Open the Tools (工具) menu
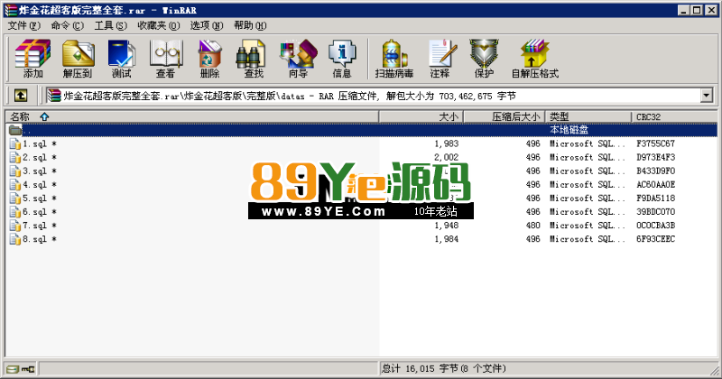The height and width of the screenshot is (379, 722). click(110, 25)
